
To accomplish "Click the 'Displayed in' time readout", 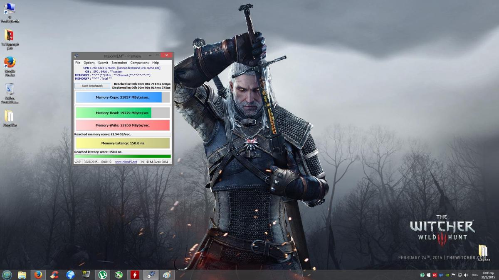I will click(x=141, y=88).
